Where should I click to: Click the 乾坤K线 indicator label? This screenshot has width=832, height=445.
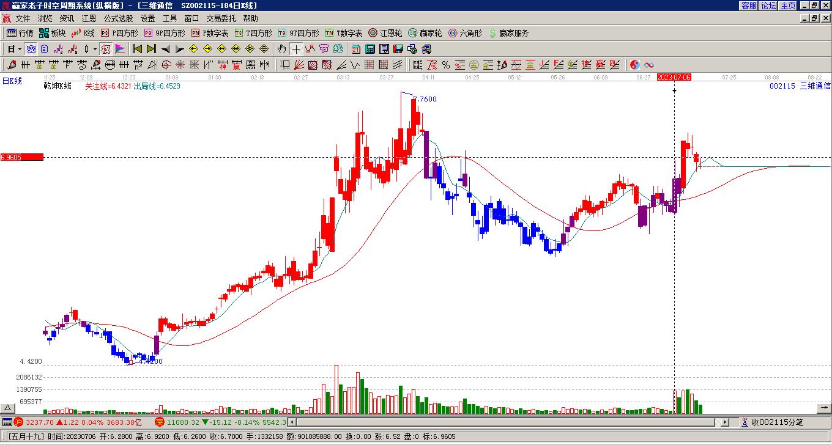tap(58, 86)
